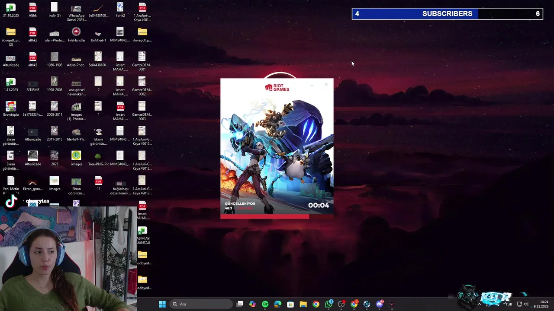The height and width of the screenshot is (311, 554).
Task: Select the Growtopia desktop shortcut
Action: tap(11, 109)
